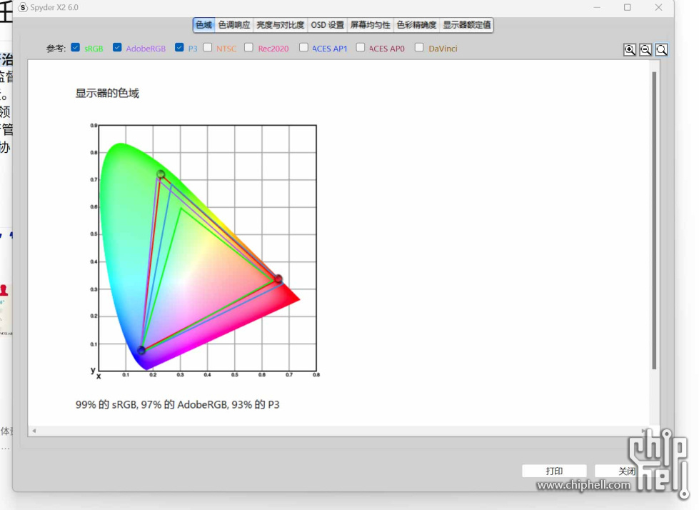The image size is (699, 510).
Task: Uncheck the sRGB reference checkbox
Action: tap(76, 48)
